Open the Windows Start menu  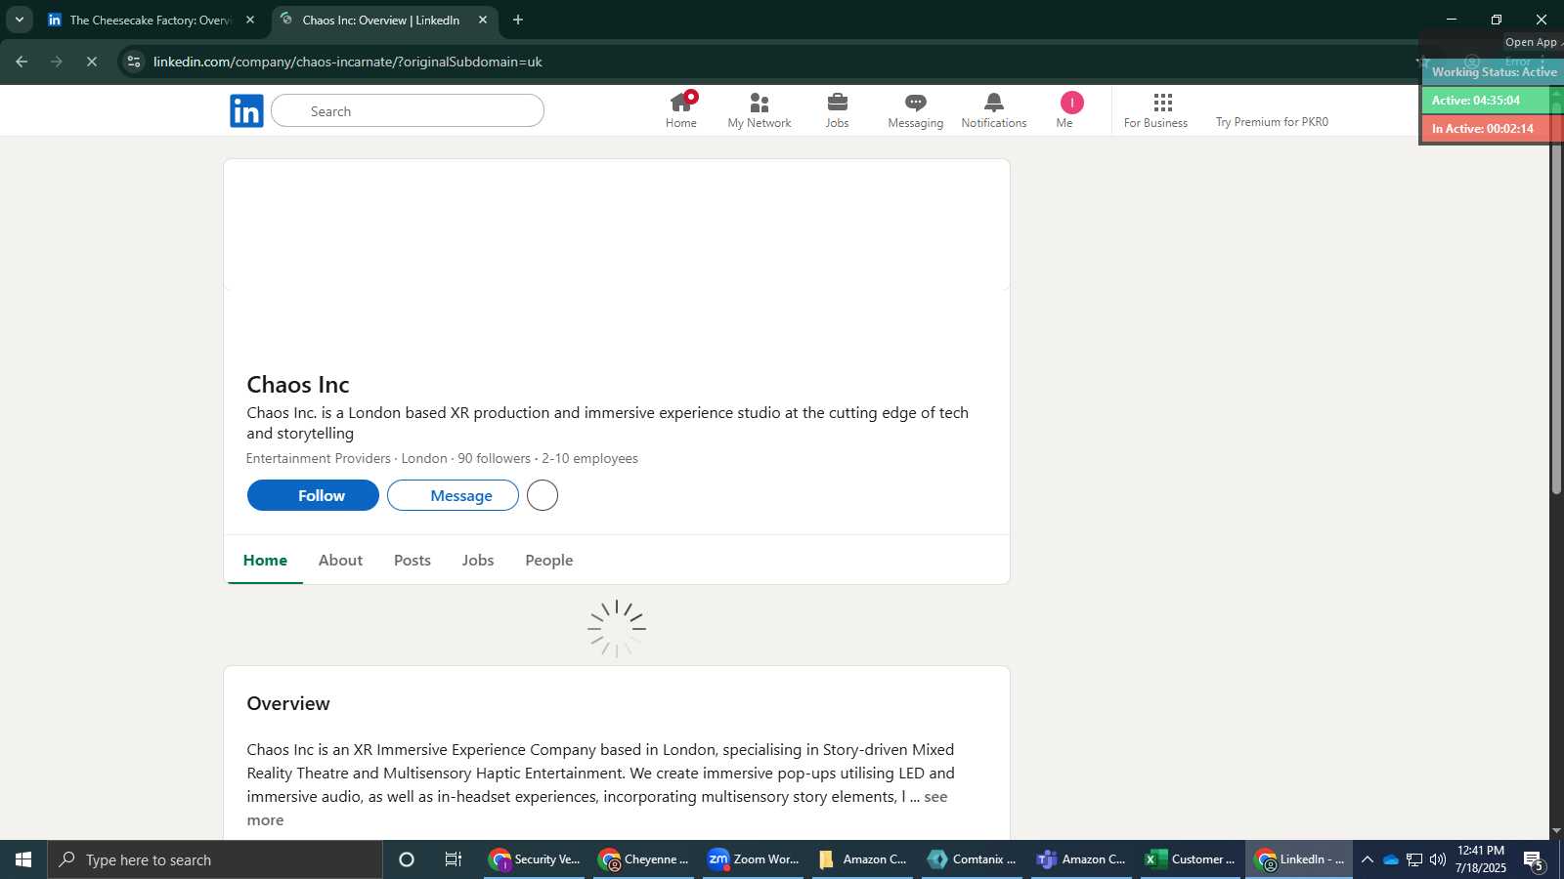tap(23, 859)
